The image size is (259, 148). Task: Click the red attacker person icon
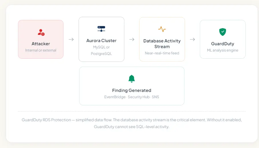coord(41,32)
